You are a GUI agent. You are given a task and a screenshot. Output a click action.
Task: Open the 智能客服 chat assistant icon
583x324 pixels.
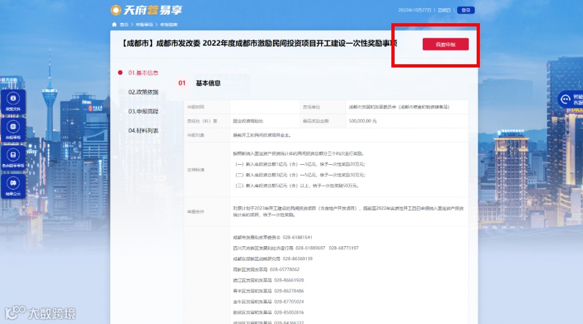(x=571, y=99)
